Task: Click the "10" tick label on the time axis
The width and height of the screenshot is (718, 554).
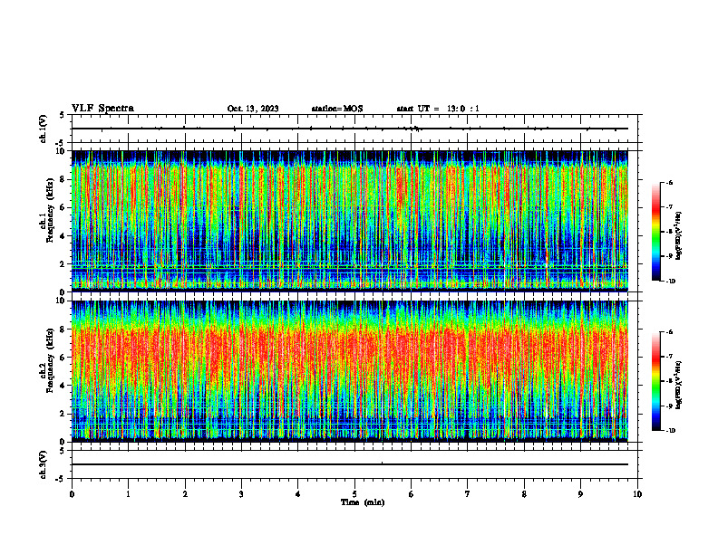Action: (x=637, y=494)
